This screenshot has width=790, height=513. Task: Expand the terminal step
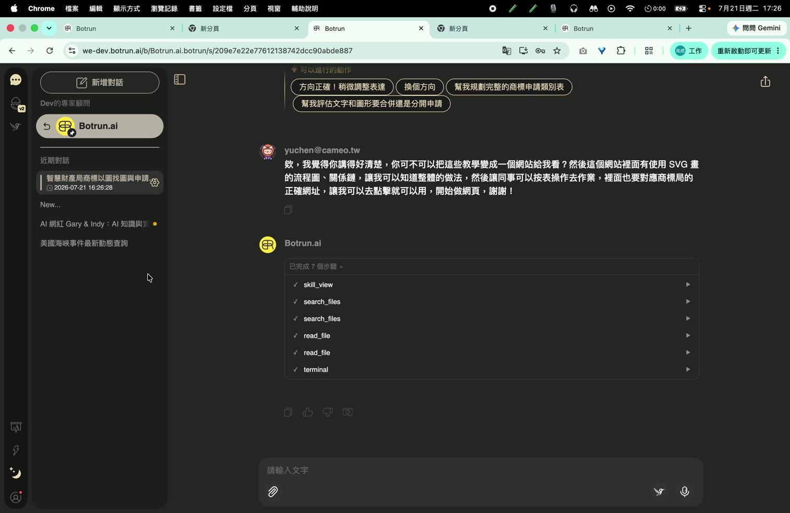(492, 370)
